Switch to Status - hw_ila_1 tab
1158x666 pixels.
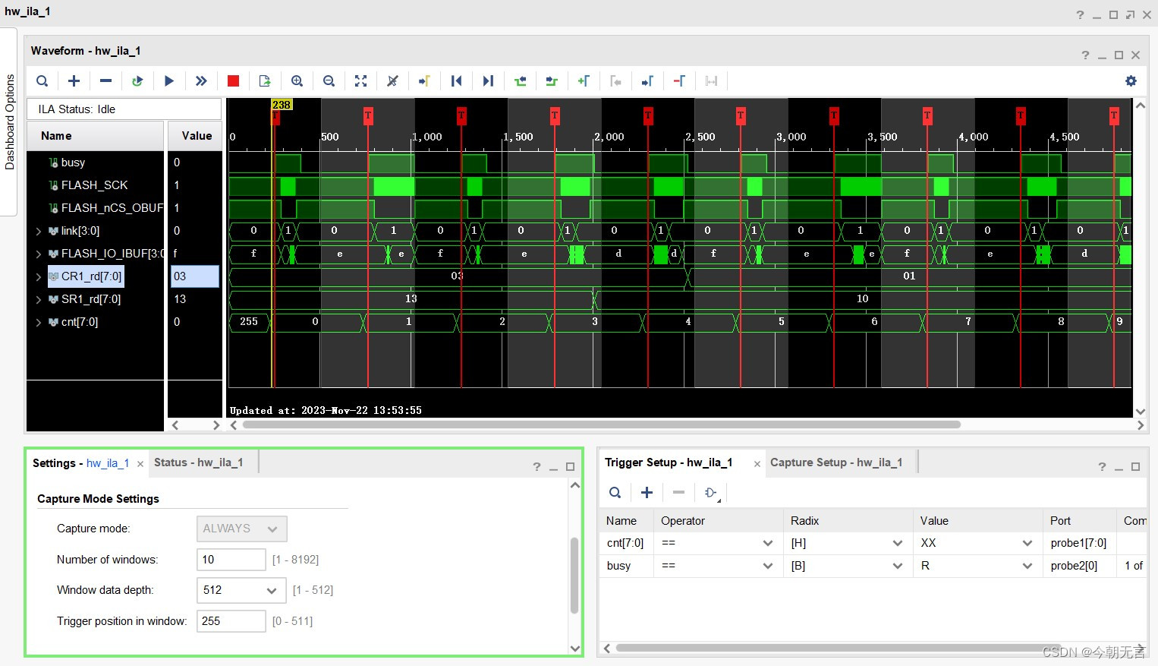point(198,462)
